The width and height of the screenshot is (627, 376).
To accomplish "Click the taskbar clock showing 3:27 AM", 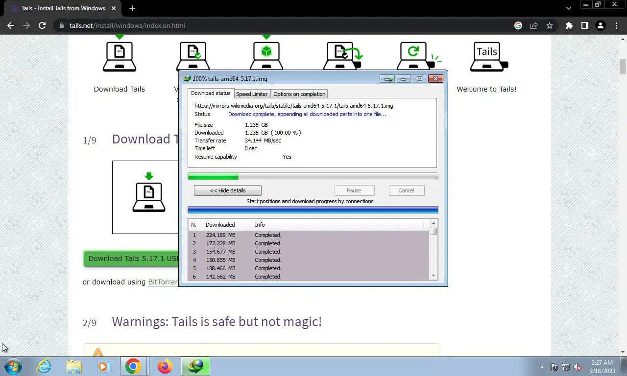I will (602, 367).
